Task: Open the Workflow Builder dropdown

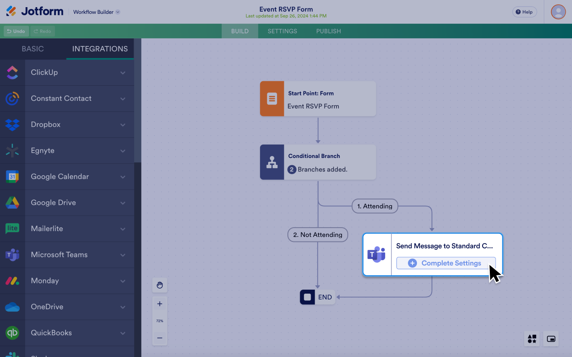Action: point(97,12)
